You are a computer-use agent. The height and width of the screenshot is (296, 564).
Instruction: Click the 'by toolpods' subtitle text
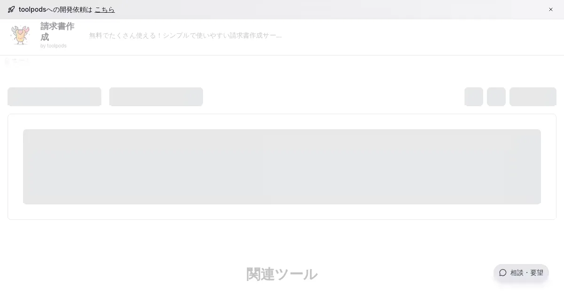point(54,46)
